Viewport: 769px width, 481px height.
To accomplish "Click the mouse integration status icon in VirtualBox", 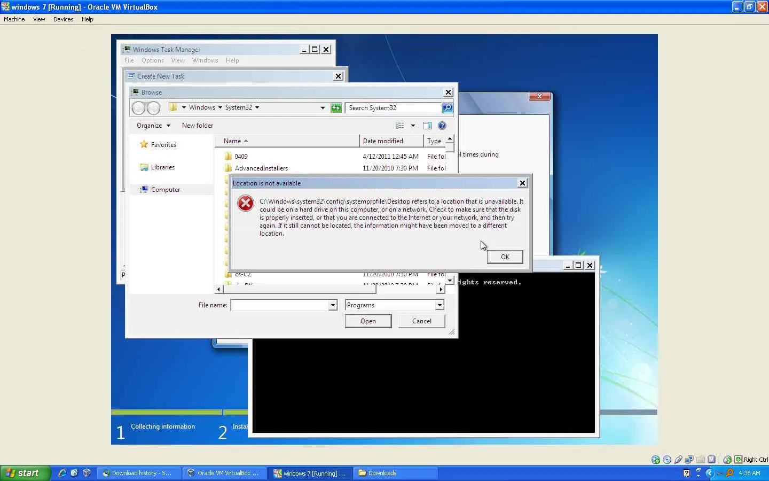I will tap(727, 460).
